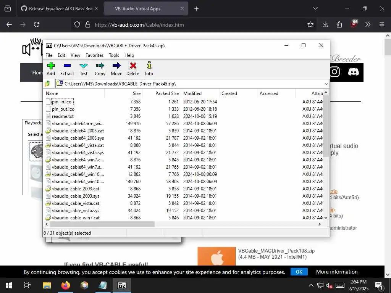Open File Explorer from the taskbar
This screenshot has width=391, height=293.
pos(47,285)
